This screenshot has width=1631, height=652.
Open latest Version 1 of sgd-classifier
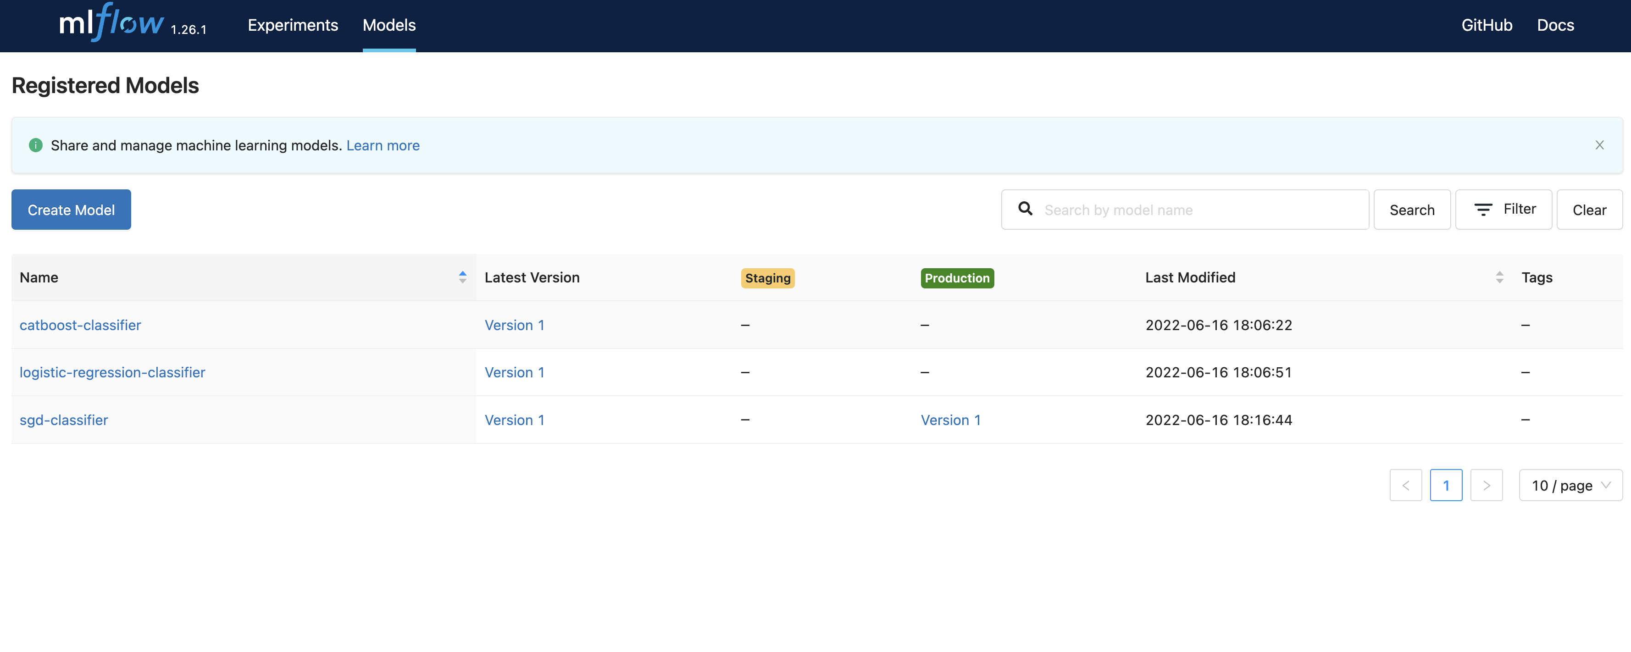(x=514, y=420)
